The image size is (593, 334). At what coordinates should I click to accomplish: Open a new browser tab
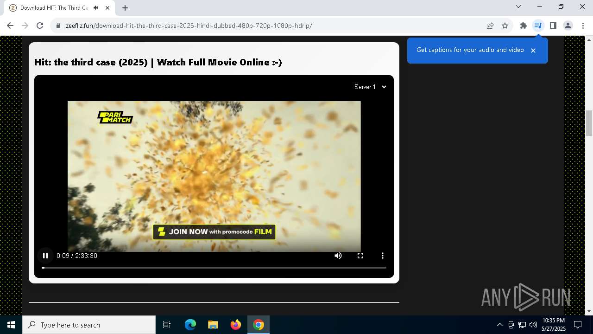pos(125,8)
